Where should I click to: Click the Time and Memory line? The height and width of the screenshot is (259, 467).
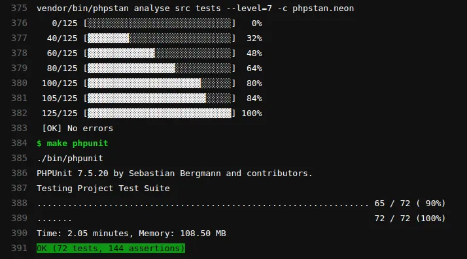click(x=131, y=234)
